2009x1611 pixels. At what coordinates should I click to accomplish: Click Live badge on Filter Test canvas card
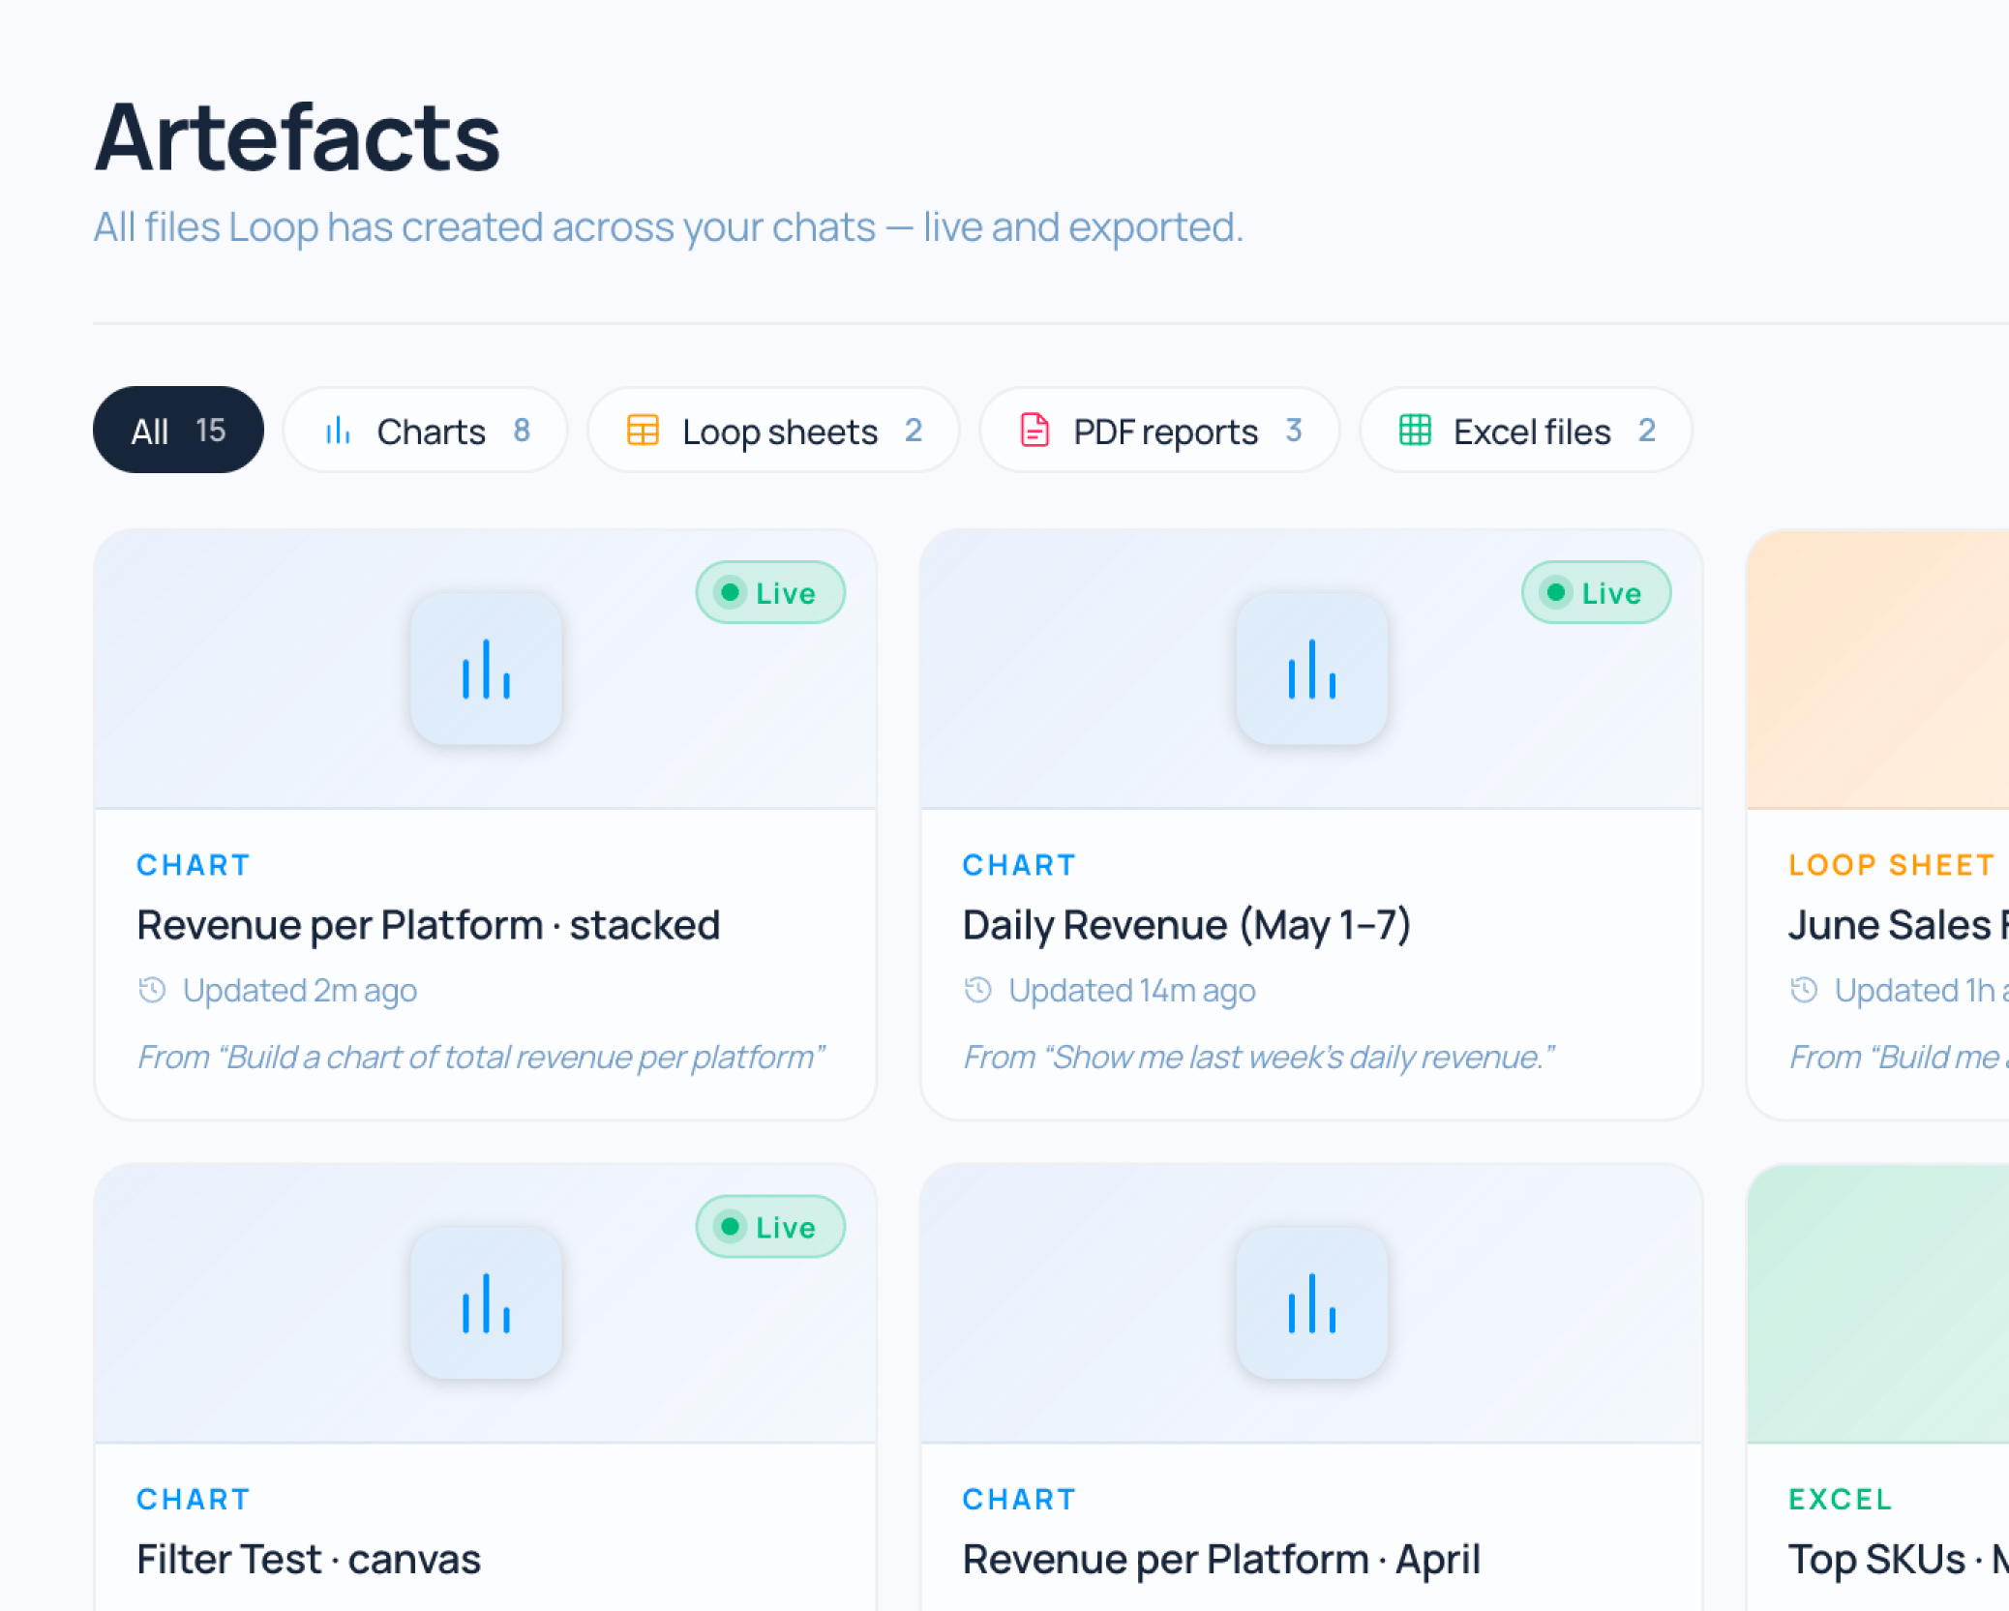(770, 1227)
